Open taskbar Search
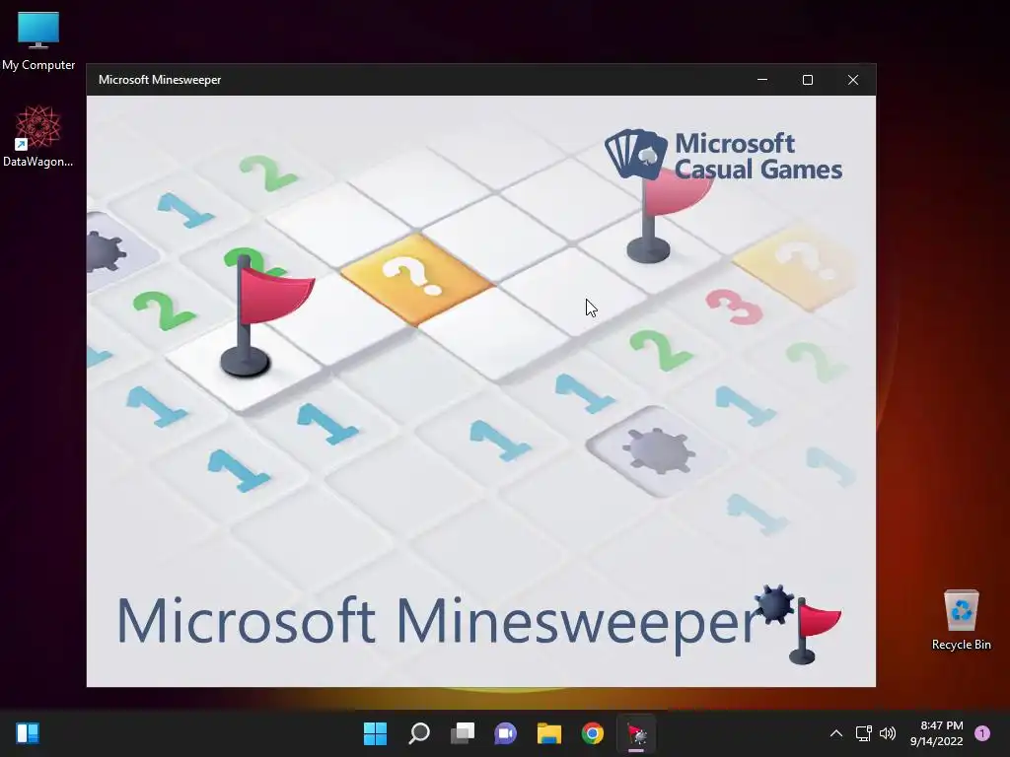 [x=419, y=733]
